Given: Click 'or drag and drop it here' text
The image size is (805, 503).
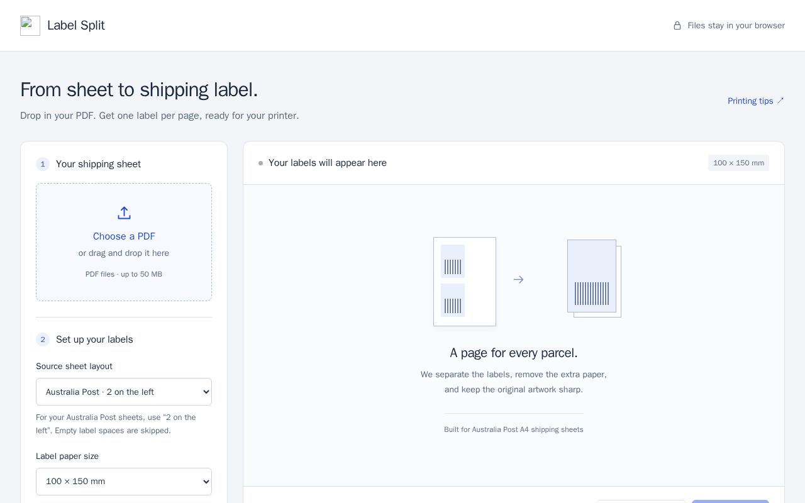Looking at the screenshot, I should pos(124,253).
